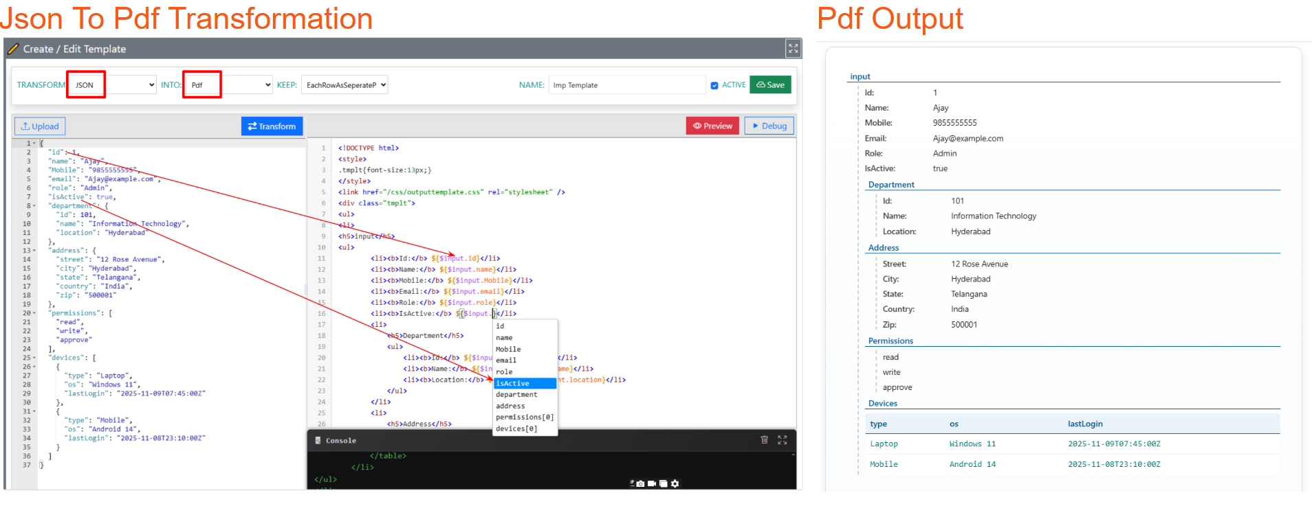This screenshot has width=1312, height=526.
Task: Select 'role' in the autocomplete list
Action: tap(525, 371)
